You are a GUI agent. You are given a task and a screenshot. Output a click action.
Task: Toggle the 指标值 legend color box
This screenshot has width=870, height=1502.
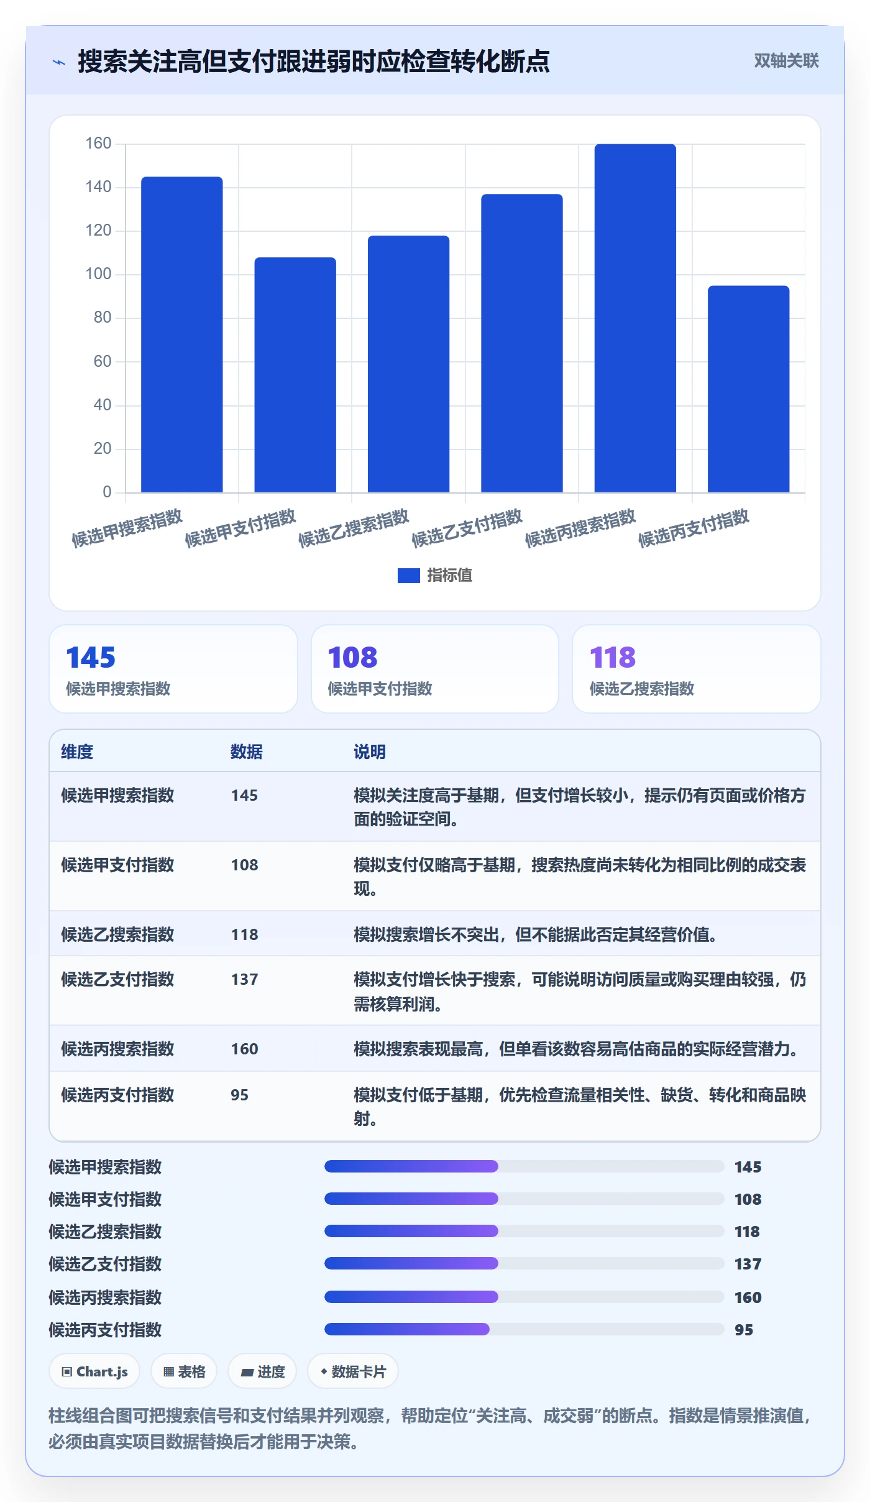pyautogui.click(x=408, y=576)
